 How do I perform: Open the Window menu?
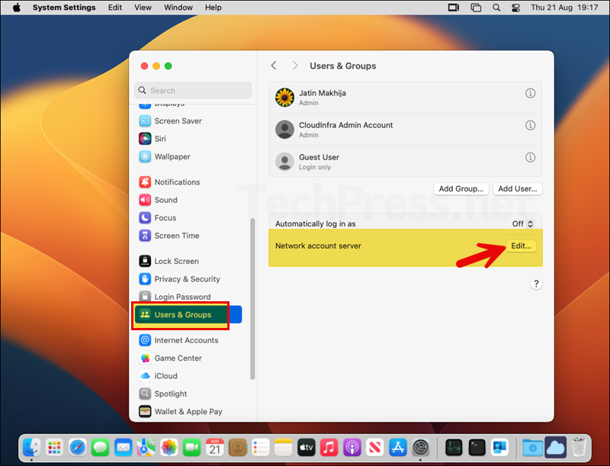[178, 8]
